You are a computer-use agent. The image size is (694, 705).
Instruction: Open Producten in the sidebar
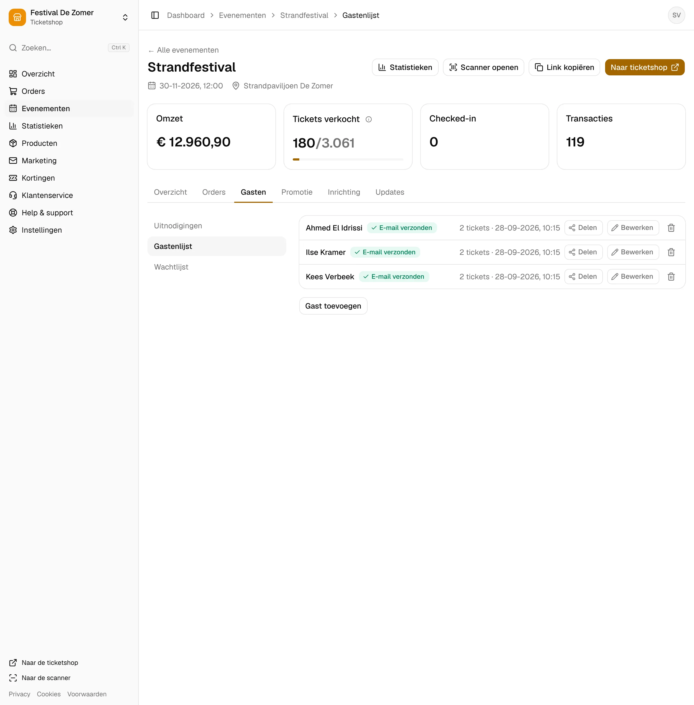(69, 143)
